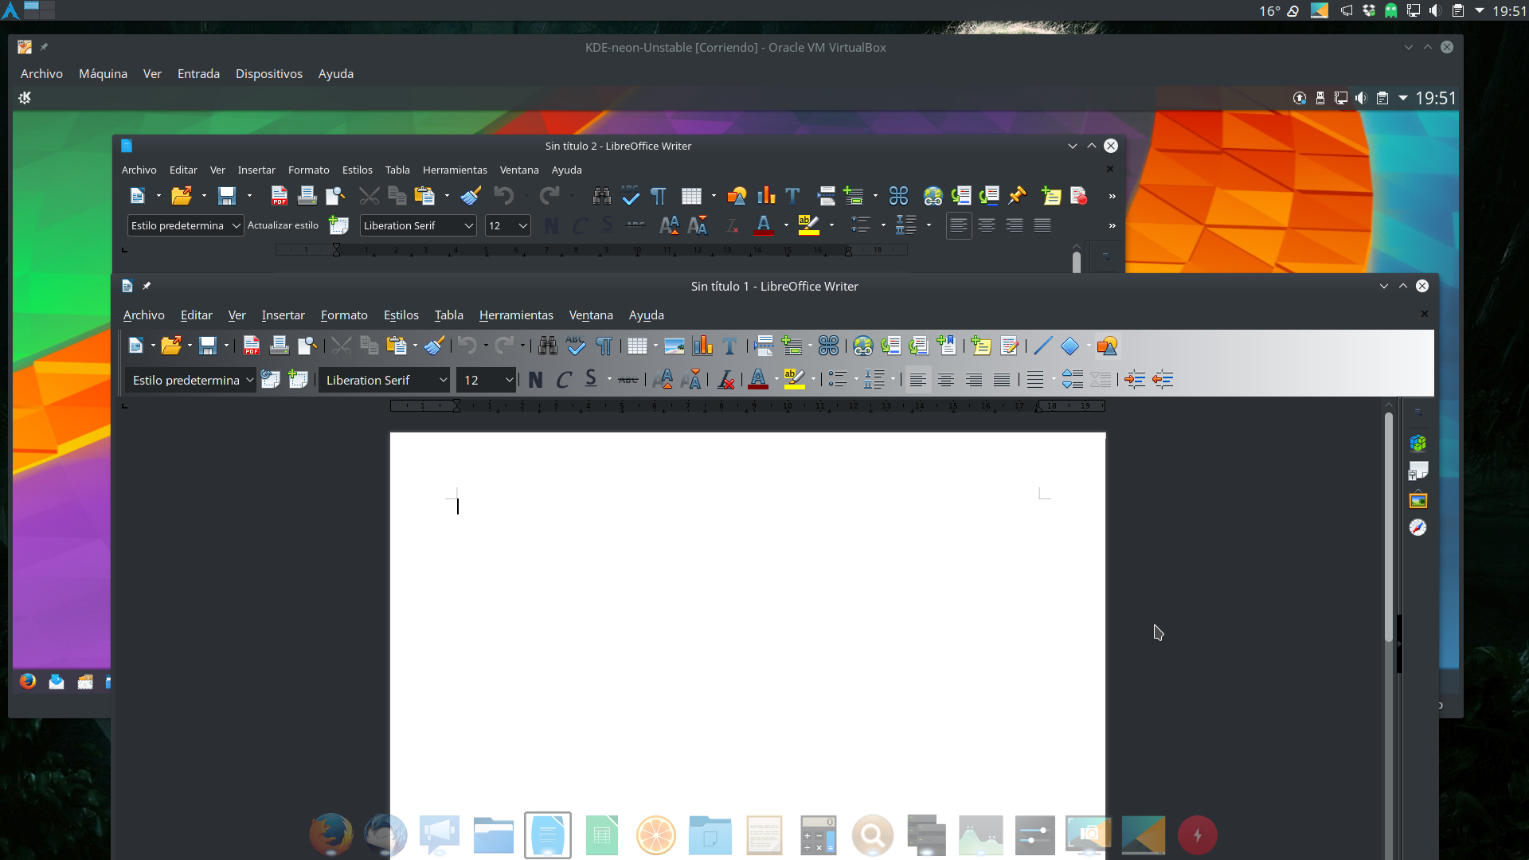1529x860 pixels.
Task: Insert footnote in Sin título 1 toolbar
Action: point(890,346)
